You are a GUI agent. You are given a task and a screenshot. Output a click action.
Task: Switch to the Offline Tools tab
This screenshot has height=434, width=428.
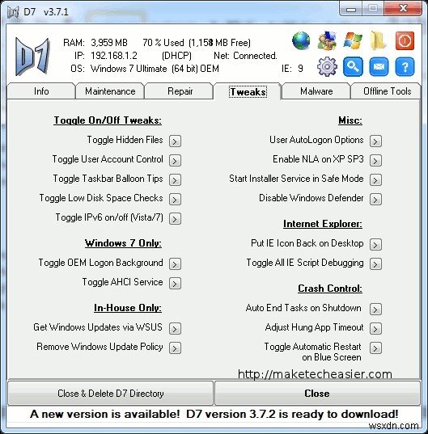(x=387, y=91)
